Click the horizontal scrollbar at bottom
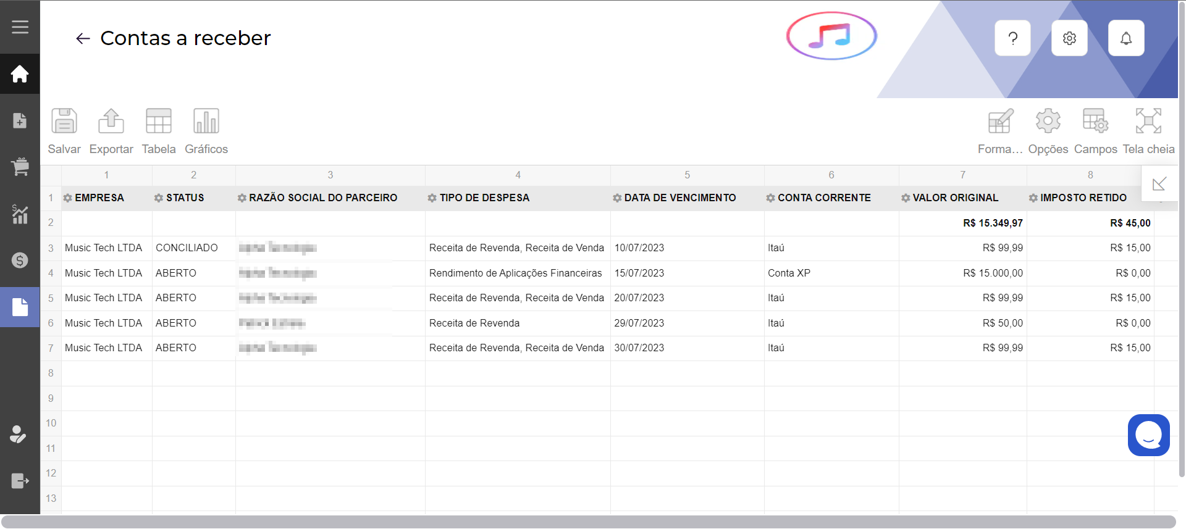This screenshot has width=1186, height=529. tap(587, 522)
